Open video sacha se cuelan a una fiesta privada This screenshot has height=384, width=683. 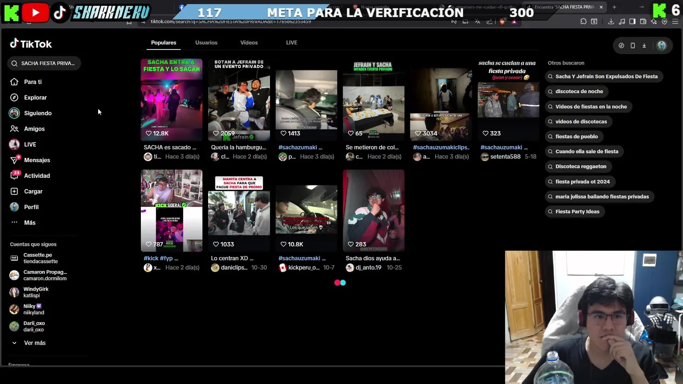(508, 100)
